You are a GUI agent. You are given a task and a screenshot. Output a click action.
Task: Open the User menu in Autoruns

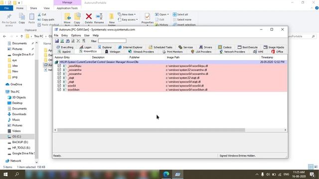(x=87, y=35)
